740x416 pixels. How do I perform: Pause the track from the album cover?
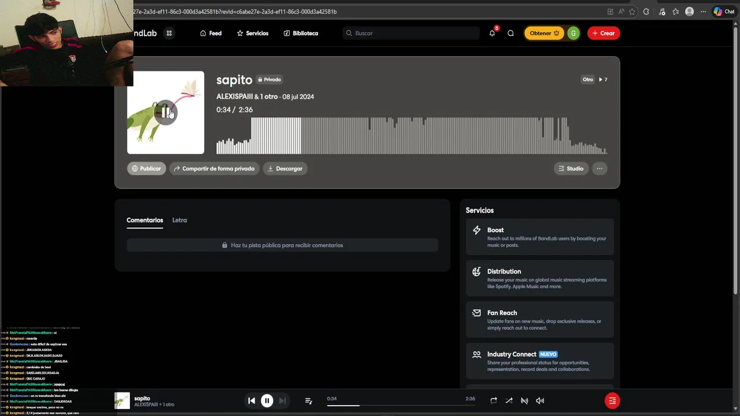(165, 112)
